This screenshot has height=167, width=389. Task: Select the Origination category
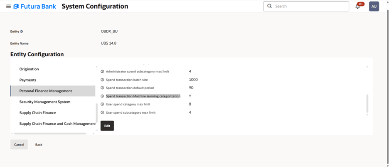click(x=29, y=69)
